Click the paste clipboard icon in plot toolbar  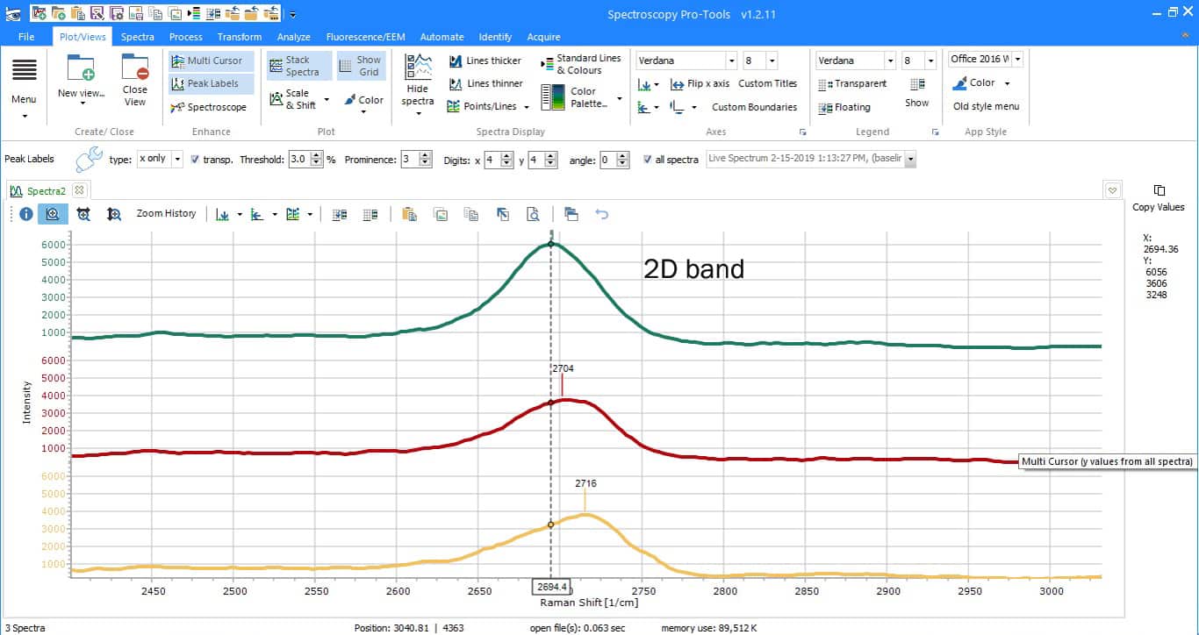point(408,214)
